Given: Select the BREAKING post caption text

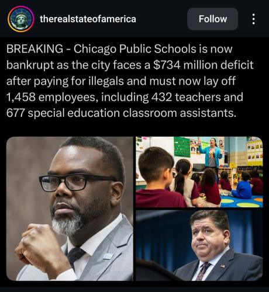Looking at the screenshot, I should [x=130, y=81].
